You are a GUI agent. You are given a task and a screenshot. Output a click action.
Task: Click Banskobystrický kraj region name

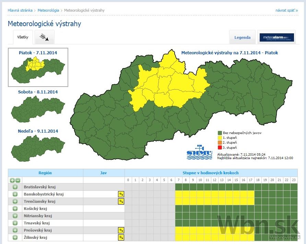tap(44, 194)
